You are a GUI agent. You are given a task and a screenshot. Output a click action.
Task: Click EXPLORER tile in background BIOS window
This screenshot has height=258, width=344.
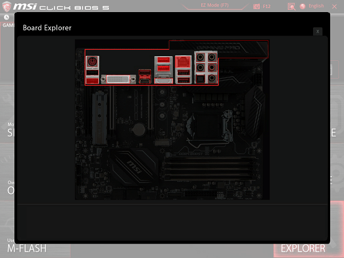coord(303,248)
